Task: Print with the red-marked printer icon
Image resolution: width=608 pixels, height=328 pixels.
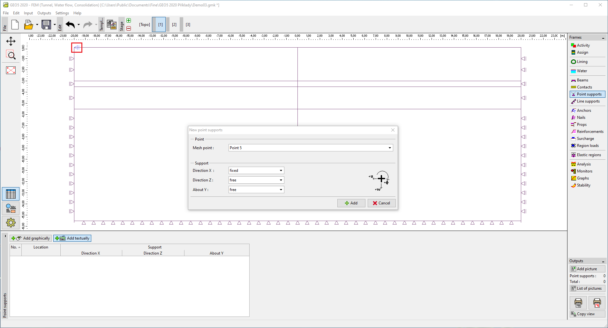Action: tap(597, 303)
